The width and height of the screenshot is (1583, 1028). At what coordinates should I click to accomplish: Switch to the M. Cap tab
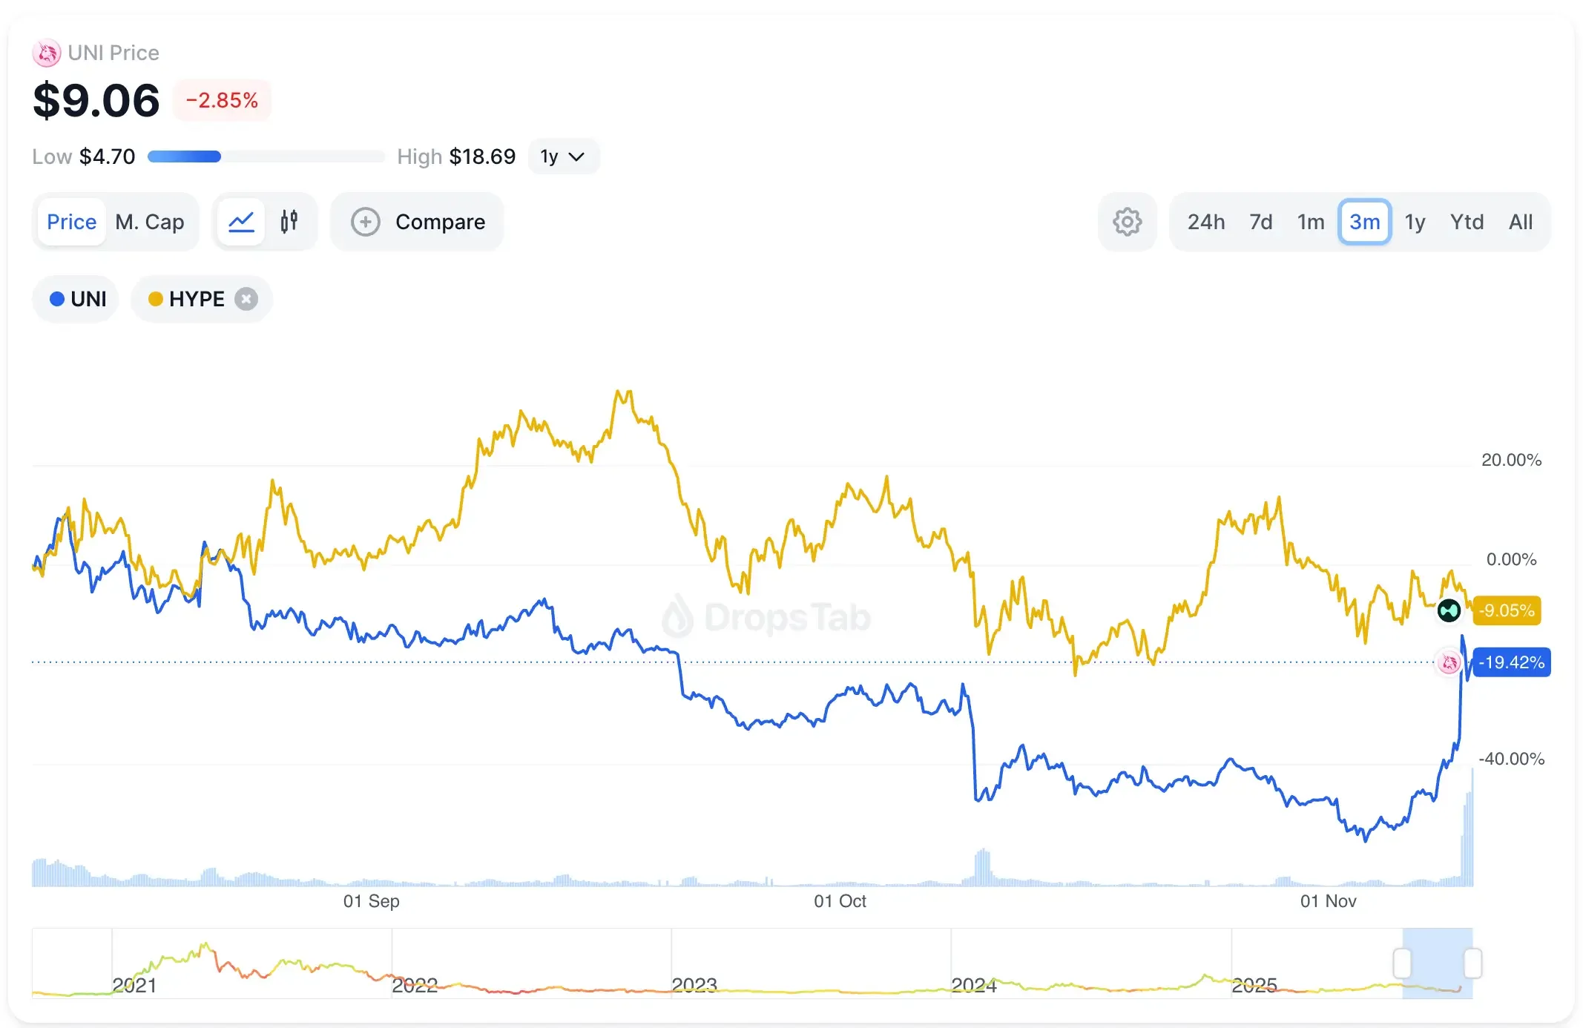click(150, 221)
